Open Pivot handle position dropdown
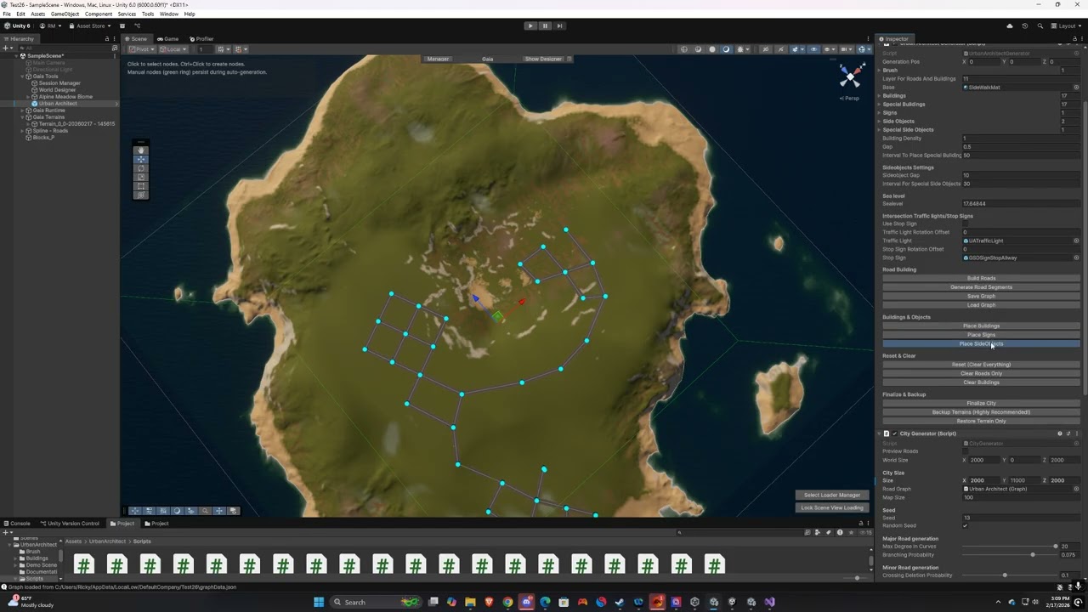Viewport: 1088px width, 612px height. 142,48
